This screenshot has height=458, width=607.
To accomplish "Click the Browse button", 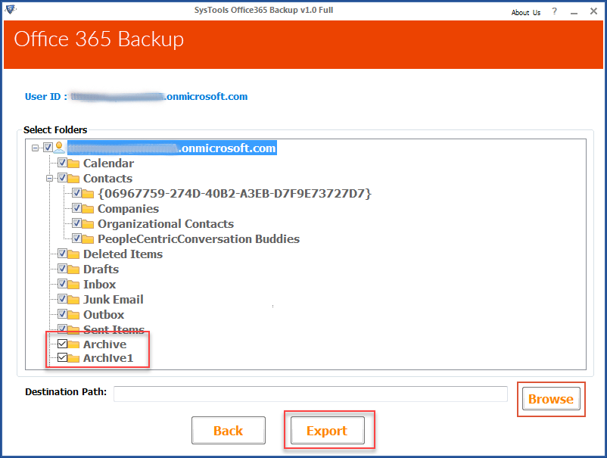I will point(551,399).
